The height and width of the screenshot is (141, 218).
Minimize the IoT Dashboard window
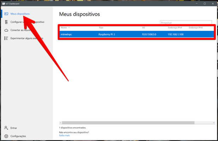pos(196,4)
